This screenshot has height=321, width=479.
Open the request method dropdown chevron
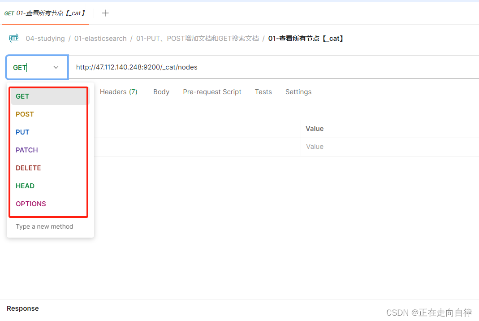click(x=56, y=67)
